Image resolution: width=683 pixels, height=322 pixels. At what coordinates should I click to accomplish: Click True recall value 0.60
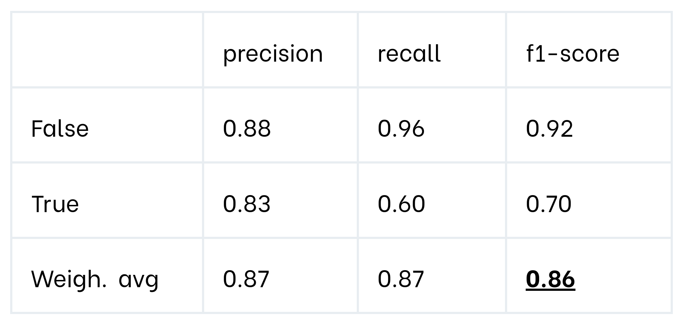click(x=401, y=204)
